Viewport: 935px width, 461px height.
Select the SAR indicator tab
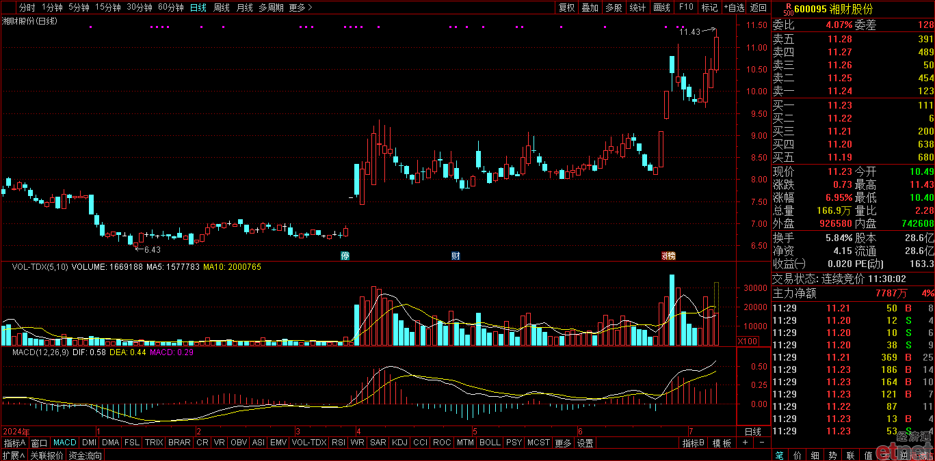tap(378, 443)
